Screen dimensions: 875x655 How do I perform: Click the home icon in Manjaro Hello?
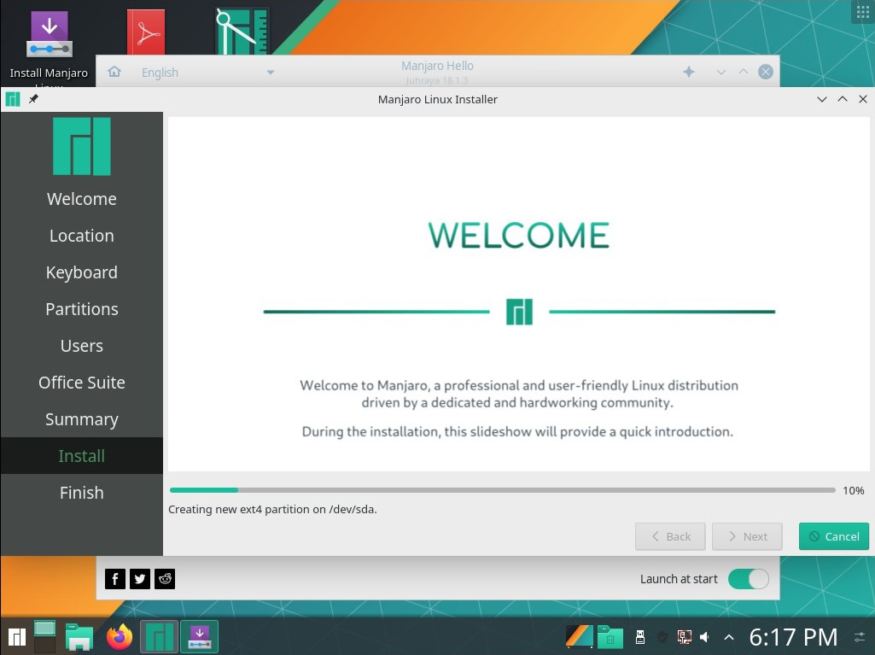coord(114,72)
